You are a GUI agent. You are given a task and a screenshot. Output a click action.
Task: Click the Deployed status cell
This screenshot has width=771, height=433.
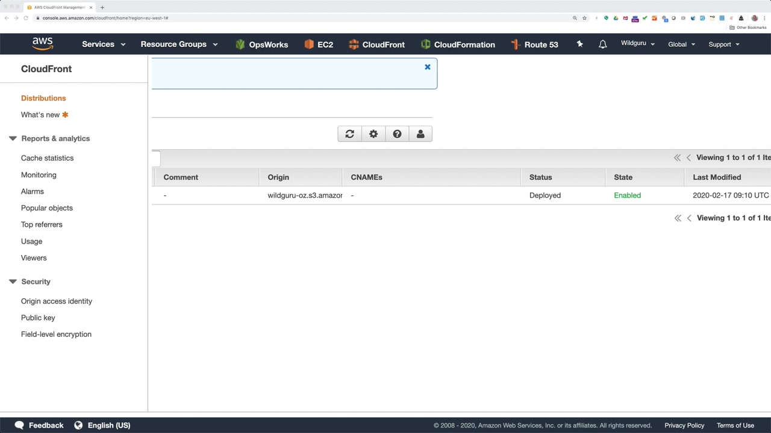[545, 195]
